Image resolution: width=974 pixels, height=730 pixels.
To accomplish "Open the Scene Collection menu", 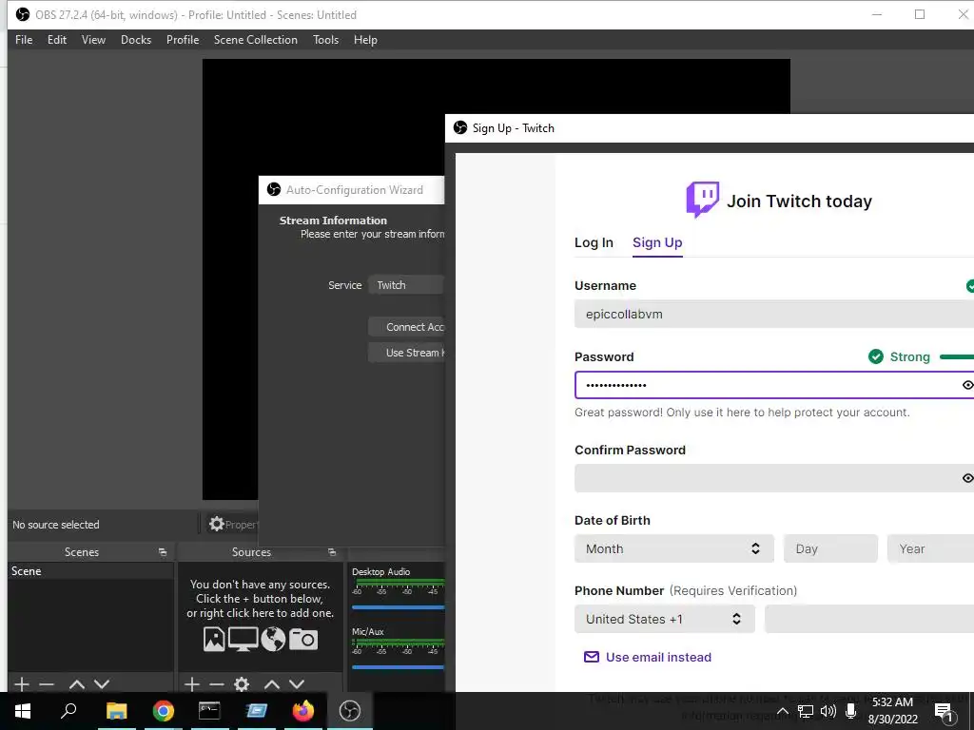I will tap(255, 40).
